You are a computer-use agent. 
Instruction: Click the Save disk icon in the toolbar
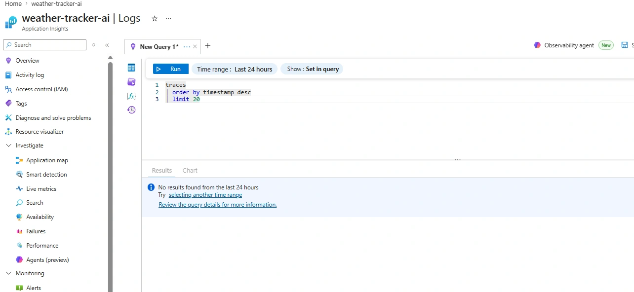tap(625, 45)
